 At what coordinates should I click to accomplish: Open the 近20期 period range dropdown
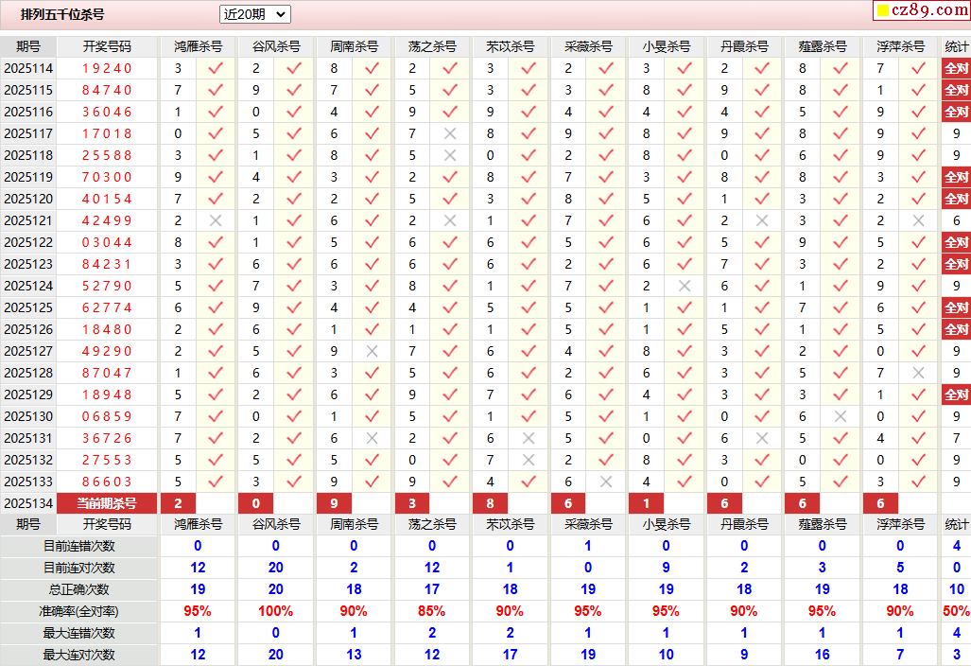(x=254, y=14)
